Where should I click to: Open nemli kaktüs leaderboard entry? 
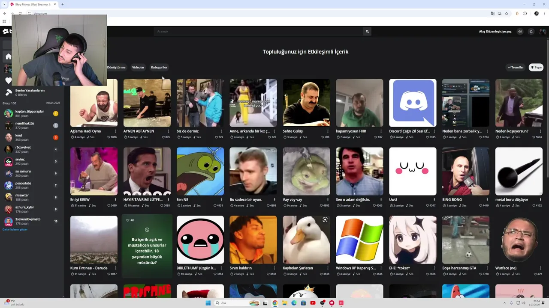(32, 125)
